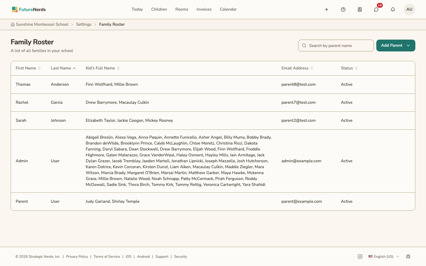Focus the Search by parent name field
Viewport: 426px width, 266px height.
pyautogui.click(x=336, y=46)
